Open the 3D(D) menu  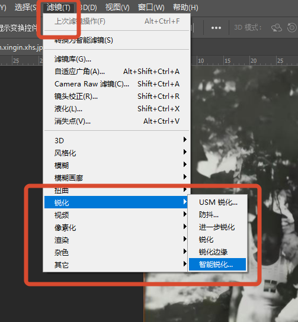tap(88, 8)
